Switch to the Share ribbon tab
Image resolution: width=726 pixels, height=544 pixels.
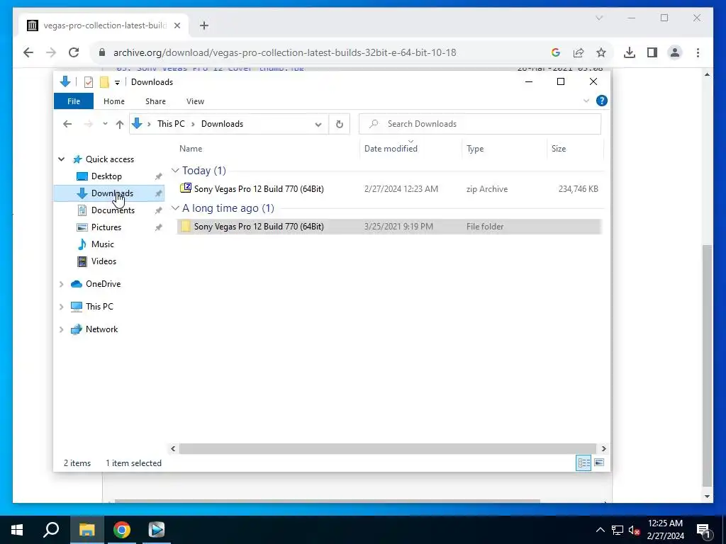(x=155, y=101)
